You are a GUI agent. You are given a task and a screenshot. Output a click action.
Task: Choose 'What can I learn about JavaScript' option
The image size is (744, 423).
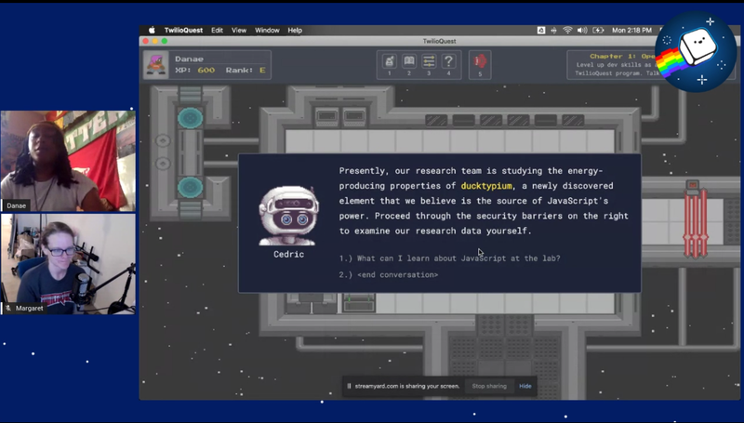point(449,258)
